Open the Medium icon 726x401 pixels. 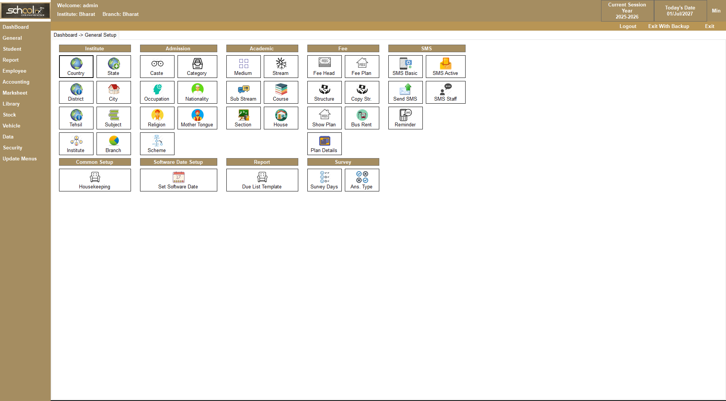point(243,67)
